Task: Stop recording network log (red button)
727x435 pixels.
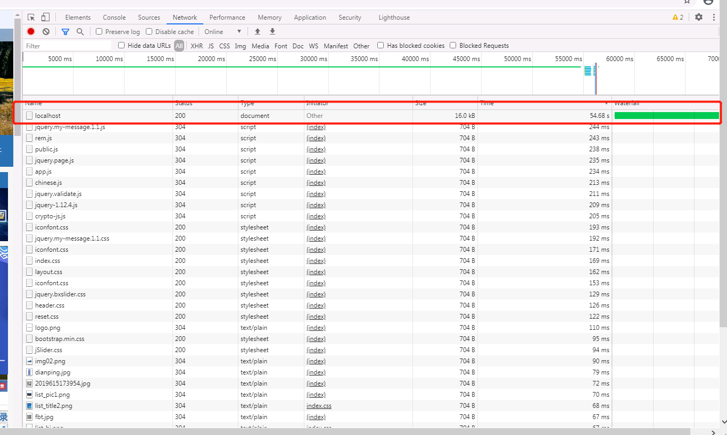Action: 31,32
